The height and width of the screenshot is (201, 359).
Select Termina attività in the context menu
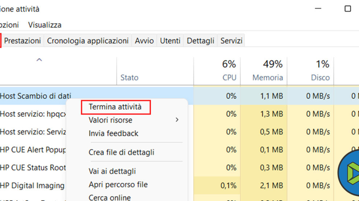coord(115,107)
